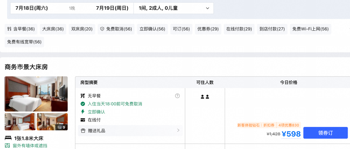Toggle the 含早餐(36) filter

(x=21, y=29)
